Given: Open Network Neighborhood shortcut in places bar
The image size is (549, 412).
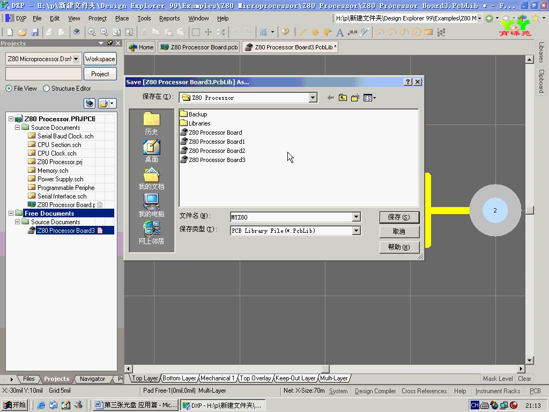Looking at the screenshot, I should click(x=151, y=233).
